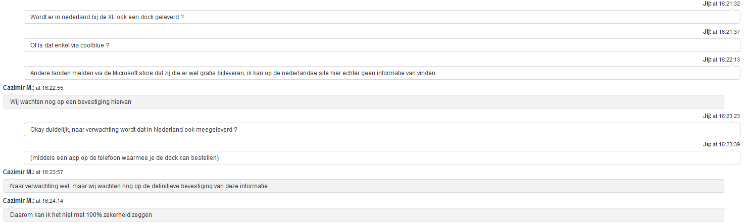Click the "Jij:" label at 16:21:32

point(707,4)
